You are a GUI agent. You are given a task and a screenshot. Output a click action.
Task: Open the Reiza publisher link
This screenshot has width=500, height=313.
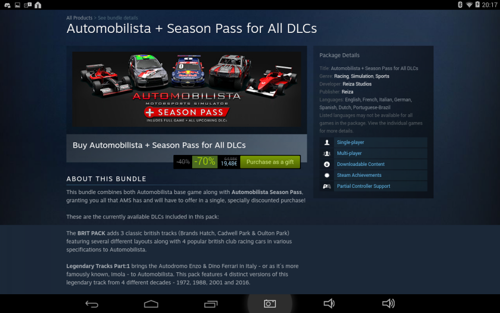(347, 92)
